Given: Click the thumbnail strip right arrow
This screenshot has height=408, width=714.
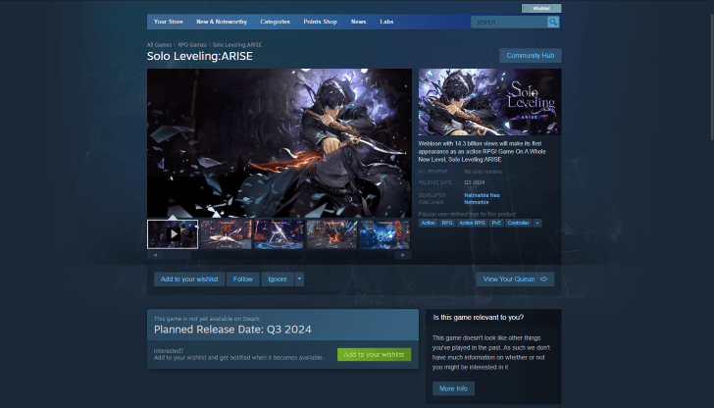Looking at the screenshot, I should coord(403,255).
